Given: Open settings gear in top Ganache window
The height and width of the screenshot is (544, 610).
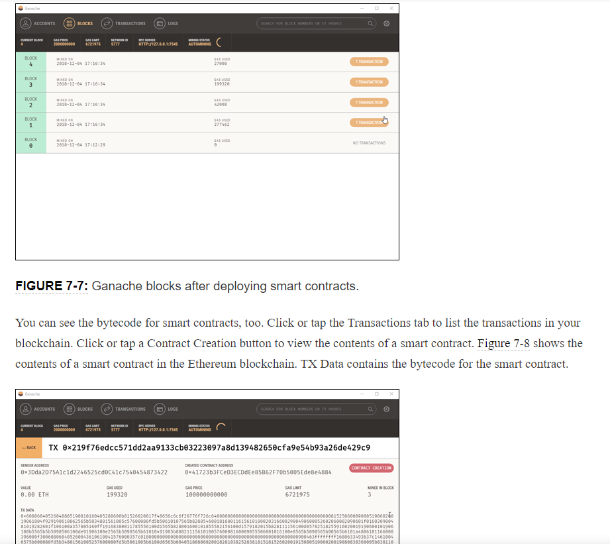Looking at the screenshot, I should tap(386, 23).
